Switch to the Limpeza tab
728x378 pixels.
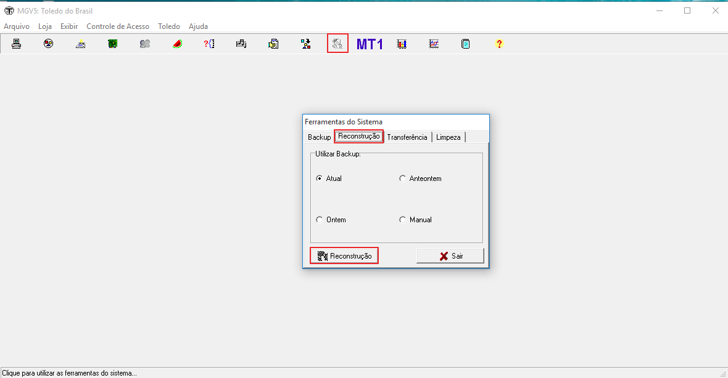point(448,137)
